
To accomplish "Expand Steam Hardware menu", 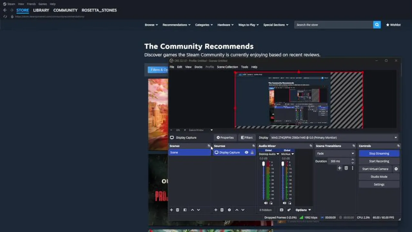I will coord(226,25).
